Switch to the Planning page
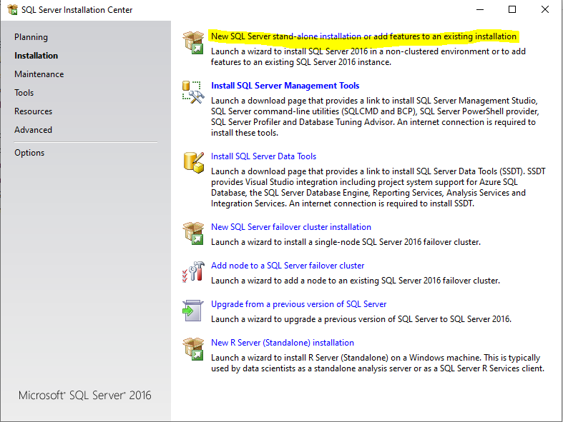Image resolution: width=563 pixels, height=422 pixels. click(31, 37)
